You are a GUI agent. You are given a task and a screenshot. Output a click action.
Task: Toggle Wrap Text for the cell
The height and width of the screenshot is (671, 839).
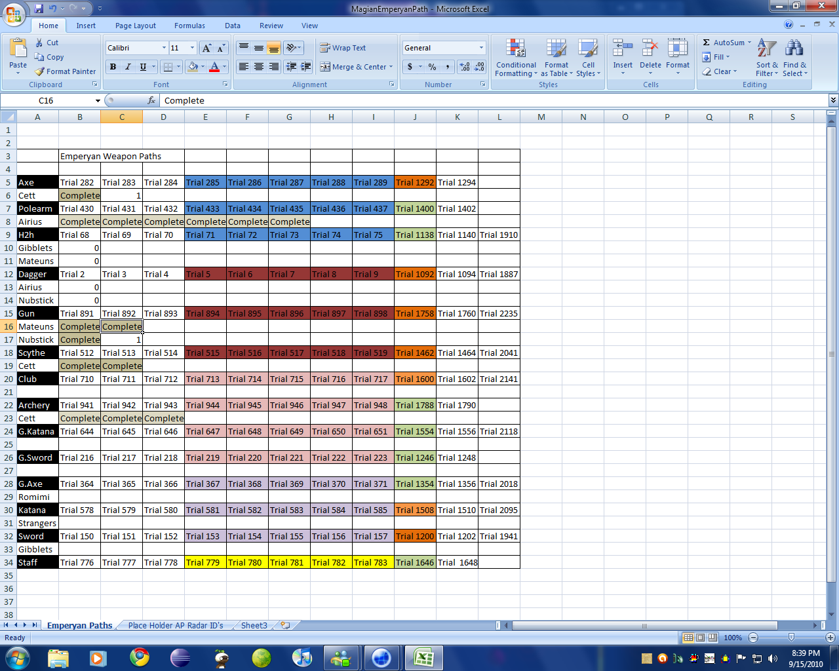(x=343, y=48)
